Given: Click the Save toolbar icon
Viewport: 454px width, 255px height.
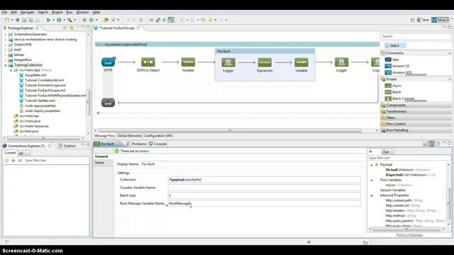Looking at the screenshot, I should pyautogui.click(x=24, y=20).
